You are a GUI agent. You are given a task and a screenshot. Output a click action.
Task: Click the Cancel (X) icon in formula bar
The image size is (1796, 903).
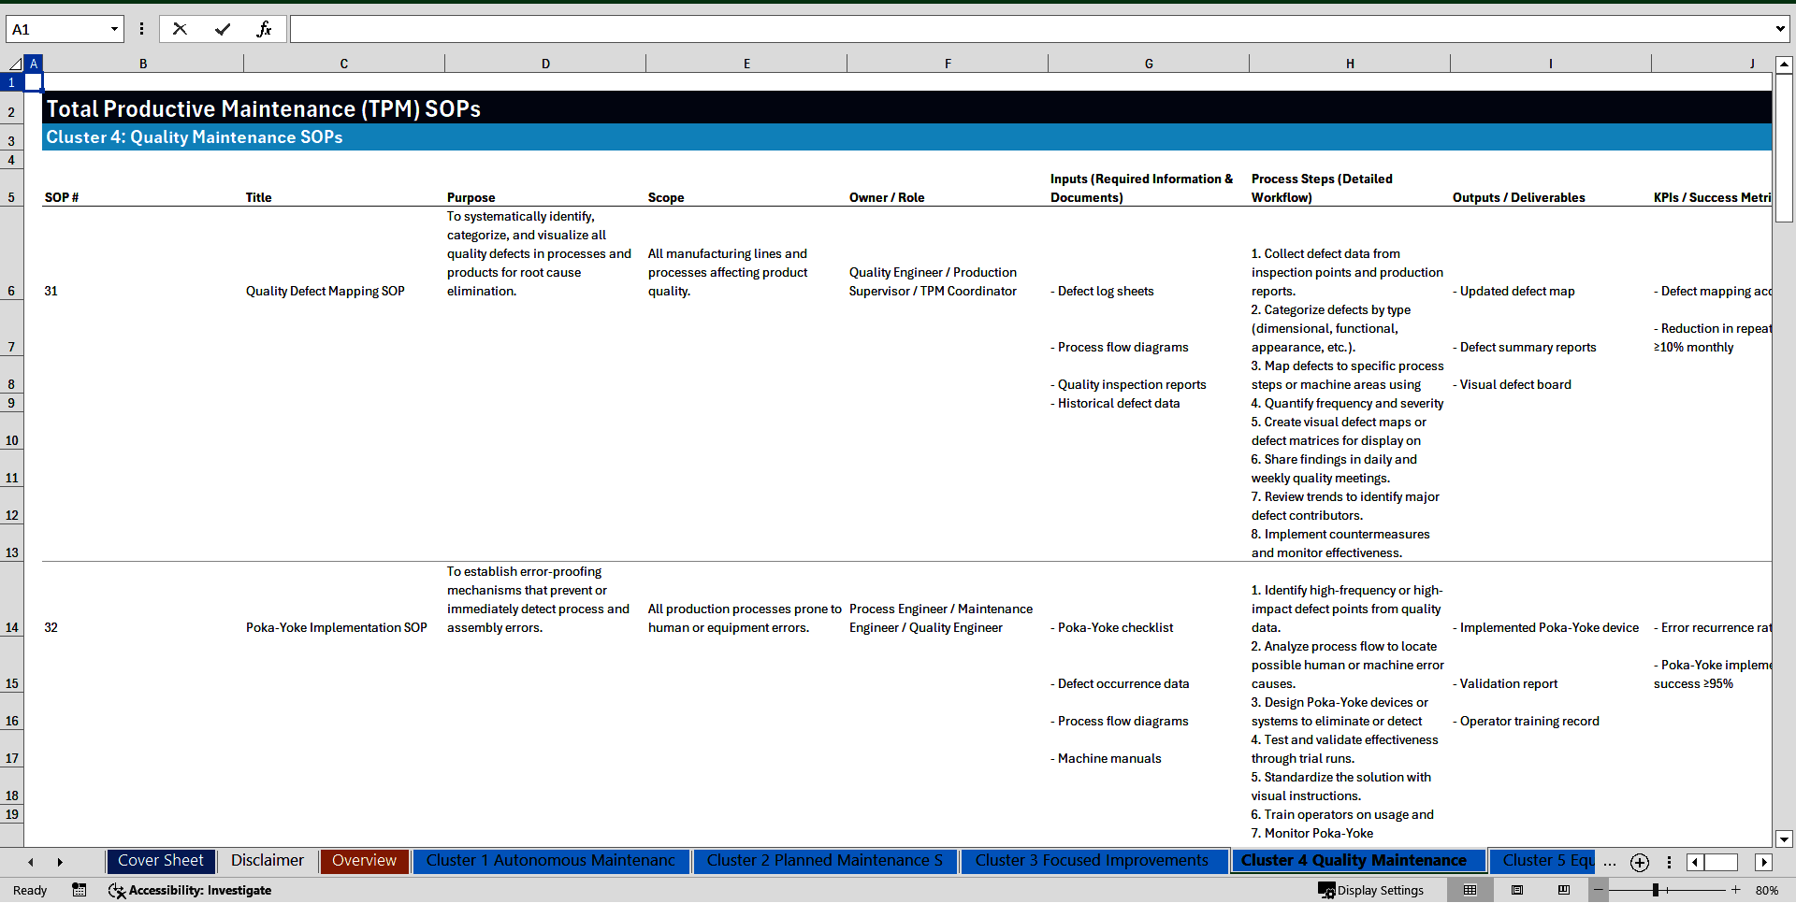pos(180,29)
